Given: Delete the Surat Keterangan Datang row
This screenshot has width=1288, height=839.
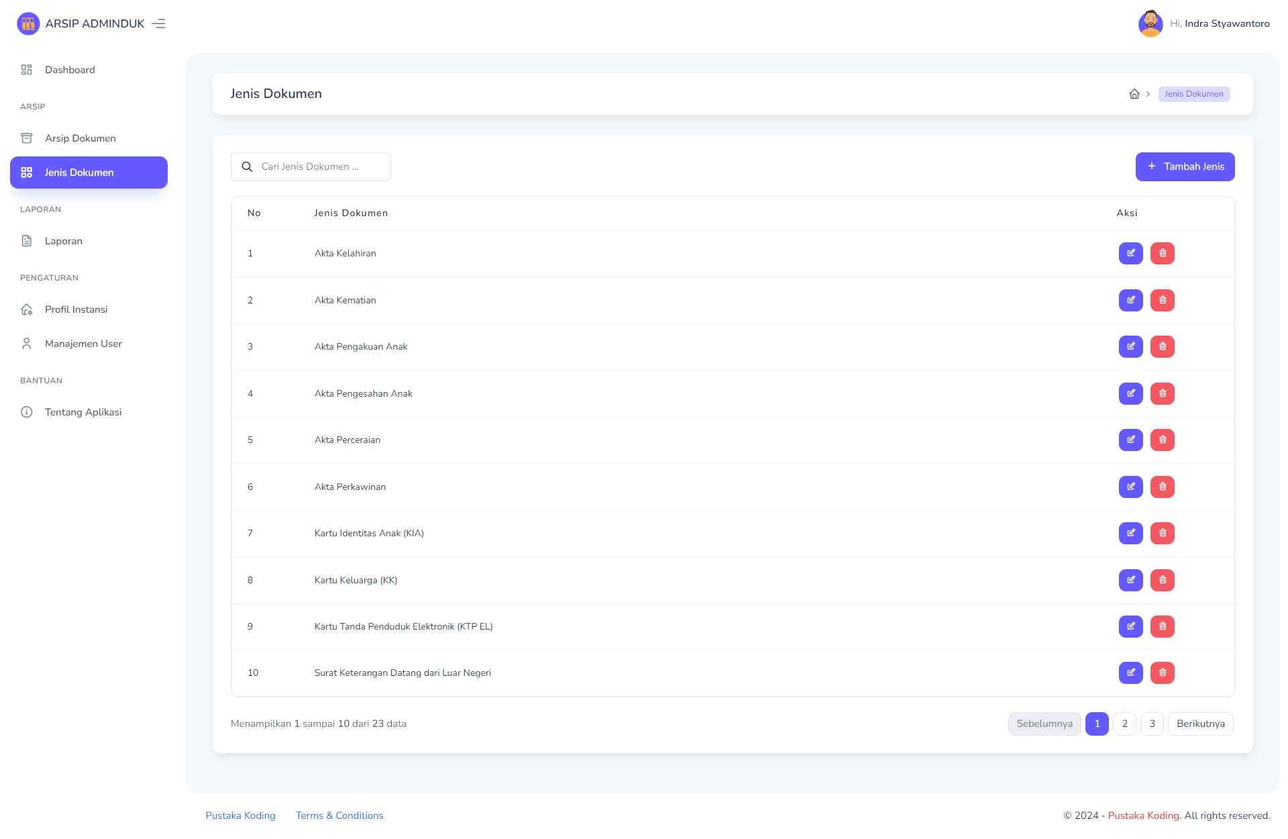Looking at the screenshot, I should [1163, 673].
